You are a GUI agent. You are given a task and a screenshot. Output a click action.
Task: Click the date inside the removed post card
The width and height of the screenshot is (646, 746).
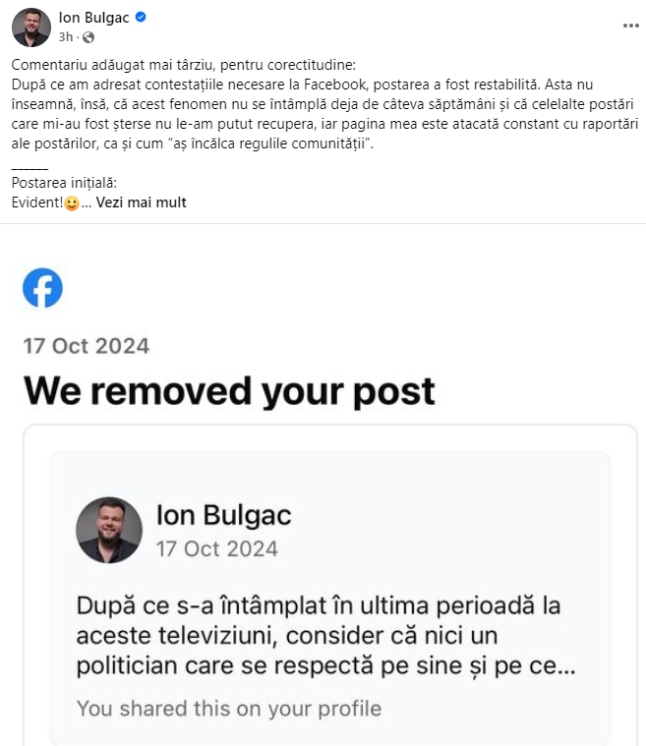tap(216, 548)
